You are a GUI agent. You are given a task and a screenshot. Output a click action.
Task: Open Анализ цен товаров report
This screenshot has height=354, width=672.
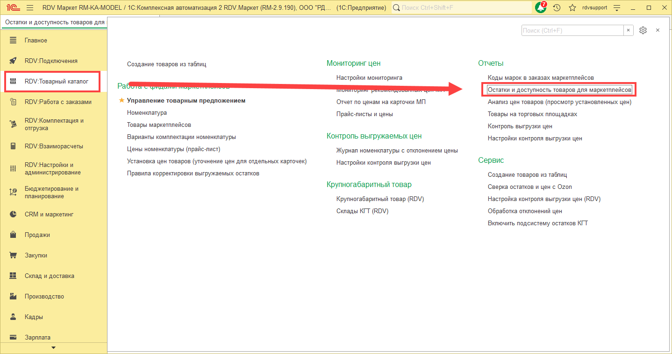(559, 102)
